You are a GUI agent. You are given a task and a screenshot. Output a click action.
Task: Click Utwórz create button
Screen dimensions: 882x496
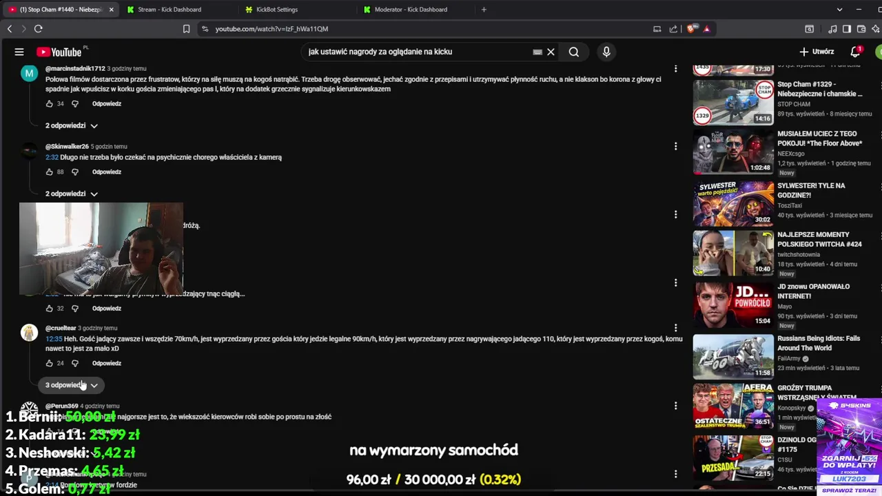pyautogui.click(x=817, y=52)
